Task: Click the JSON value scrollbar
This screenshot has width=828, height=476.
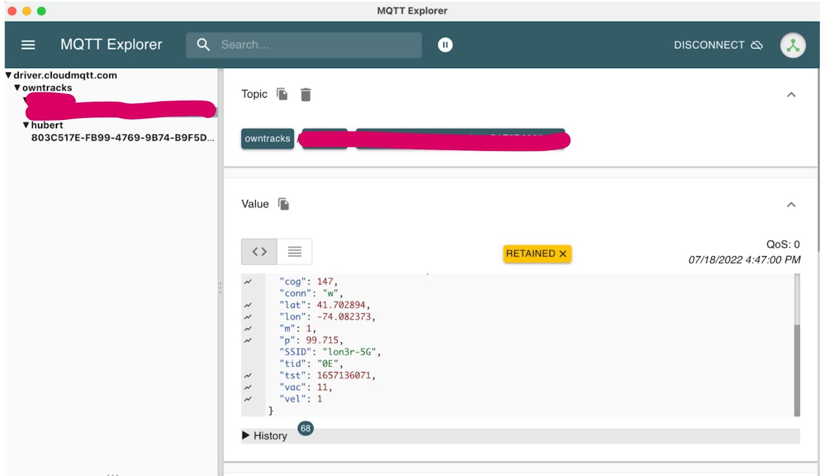Action: tap(797, 370)
